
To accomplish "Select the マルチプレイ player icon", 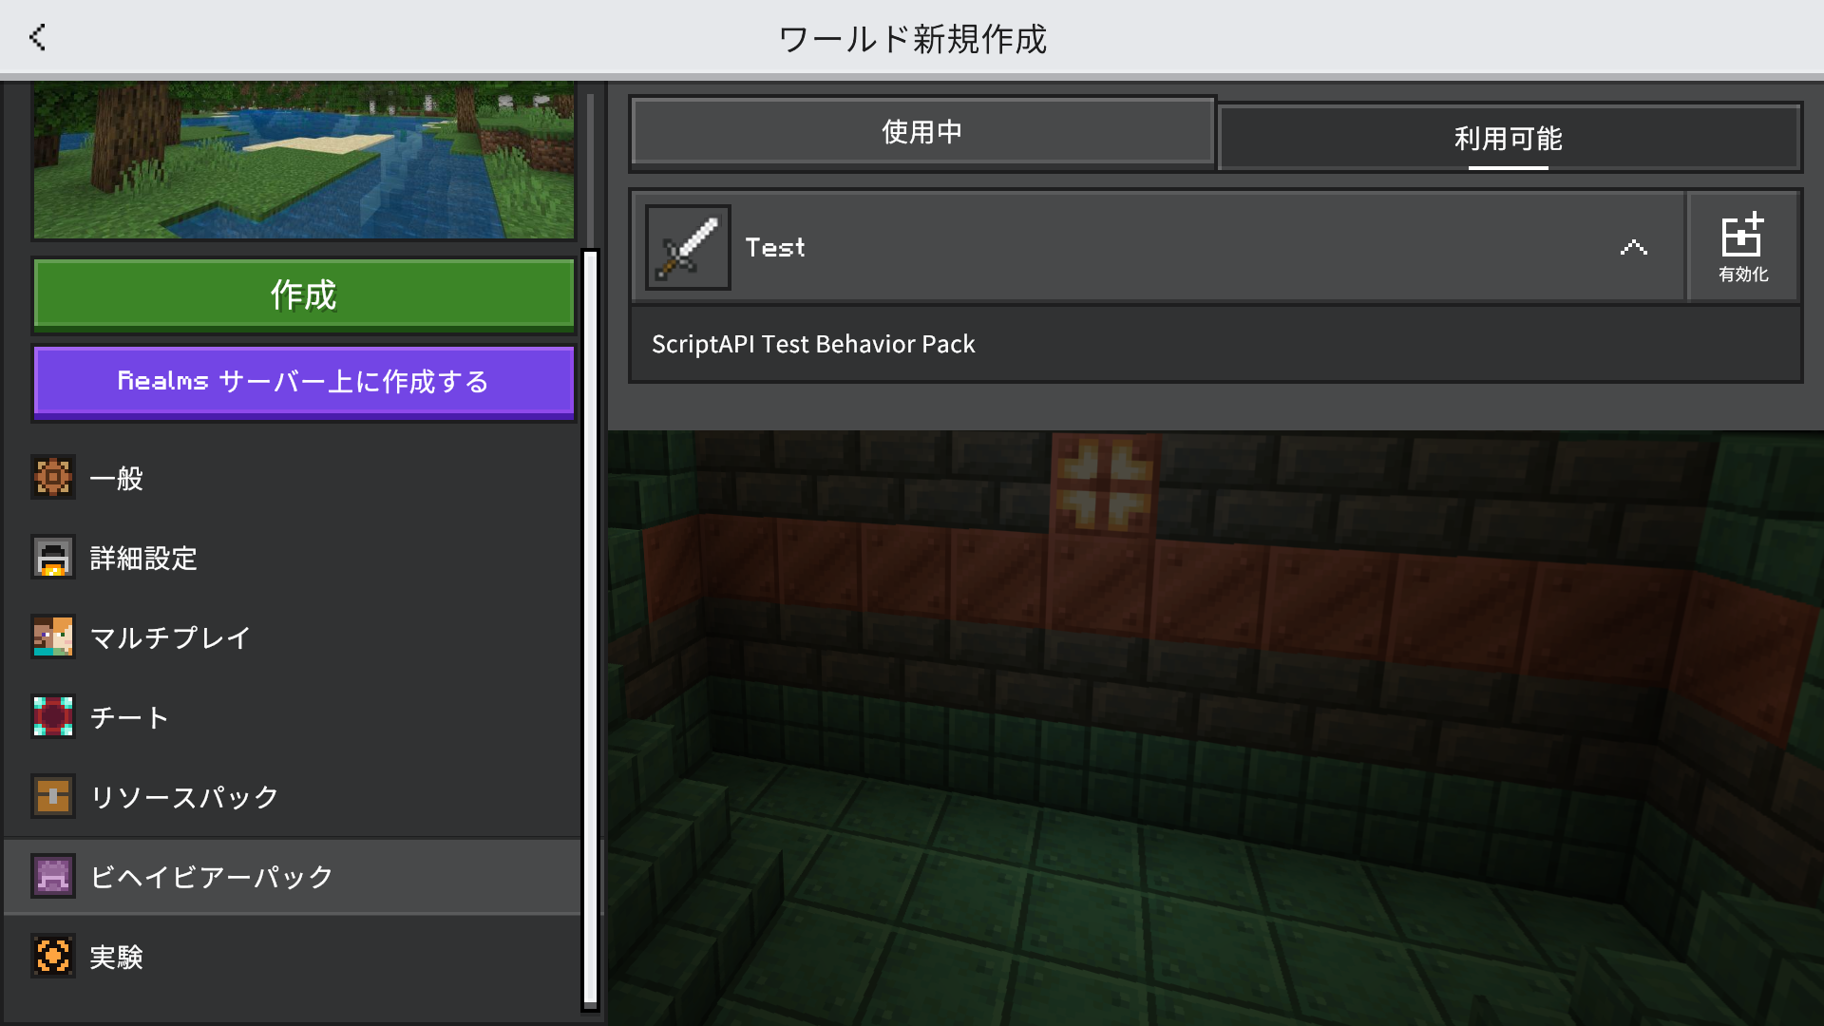I will pyautogui.click(x=54, y=638).
